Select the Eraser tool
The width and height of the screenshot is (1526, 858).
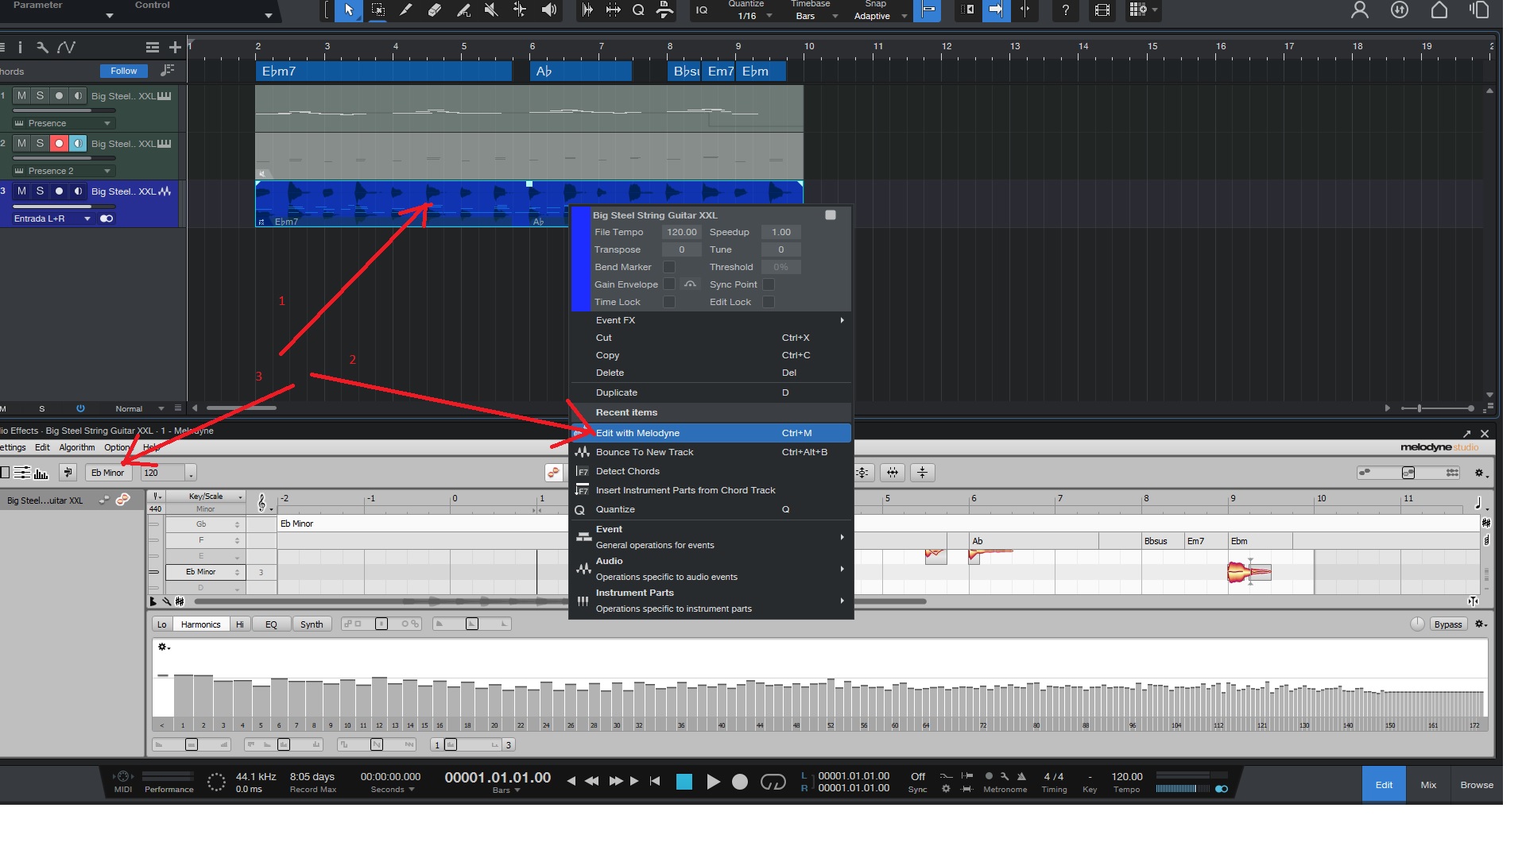point(434,10)
